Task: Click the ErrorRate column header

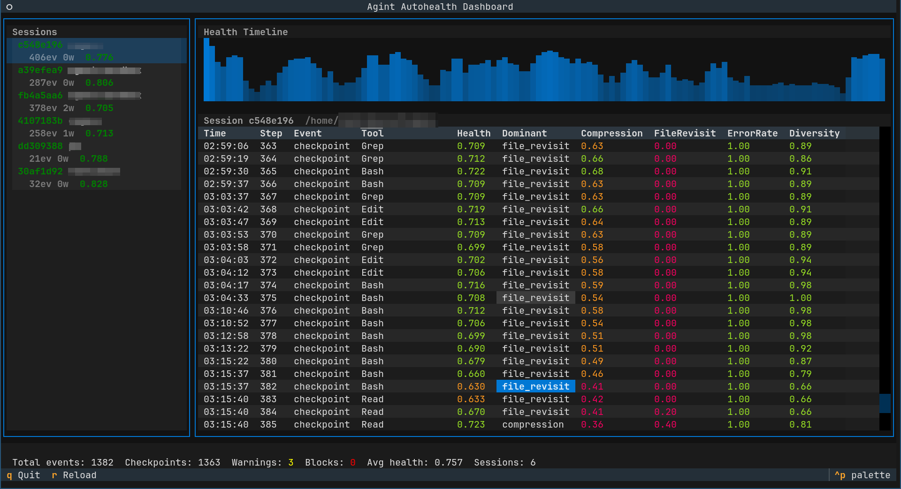Action: click(x=753, y=133)
